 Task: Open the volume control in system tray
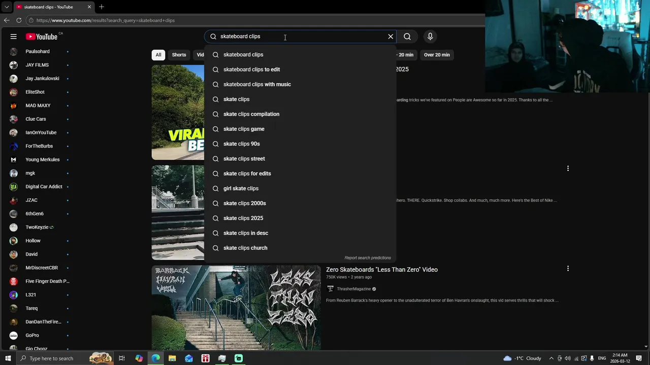pos(568,358)
